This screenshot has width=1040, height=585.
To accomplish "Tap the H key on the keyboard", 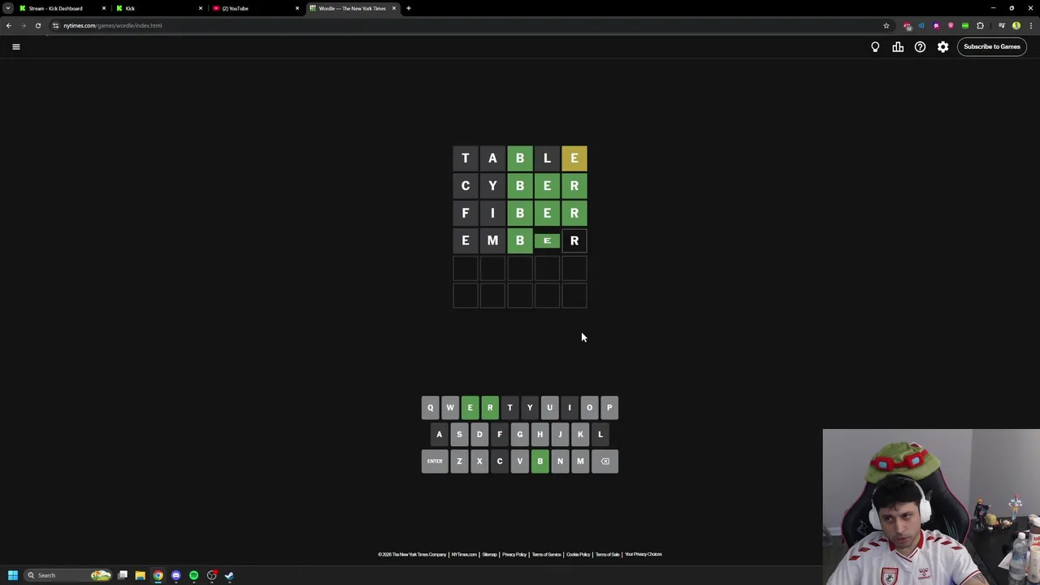I will pos(539,435).
